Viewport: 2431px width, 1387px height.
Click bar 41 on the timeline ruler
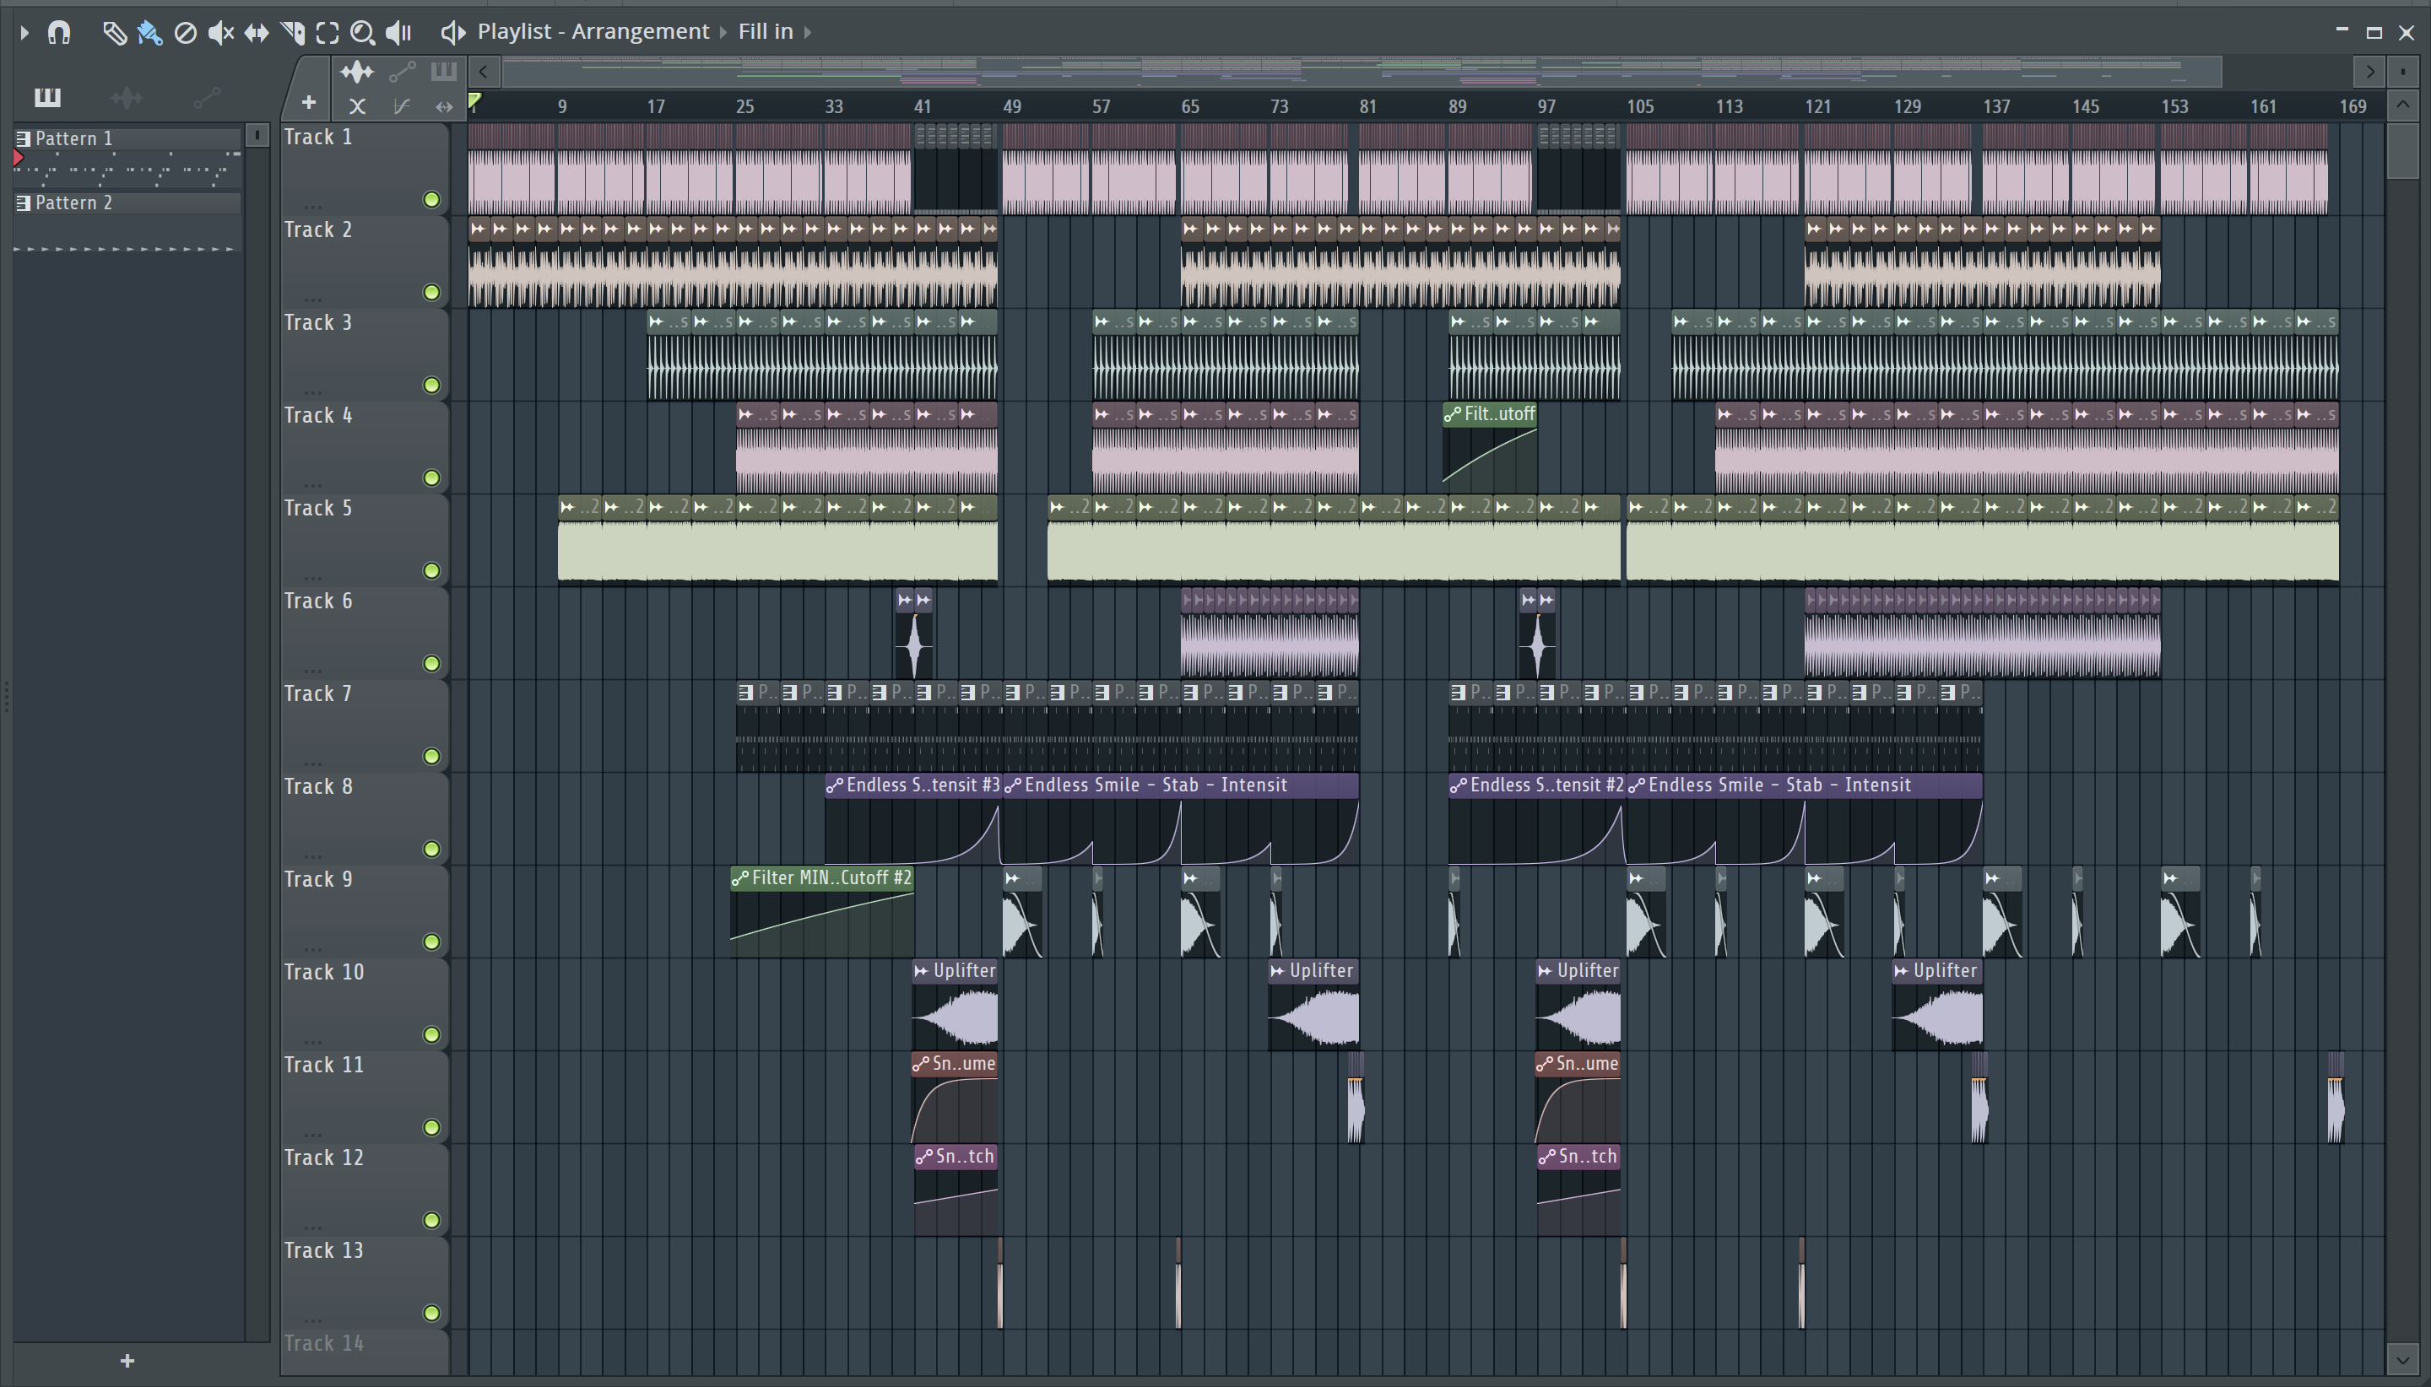point(922,106)
